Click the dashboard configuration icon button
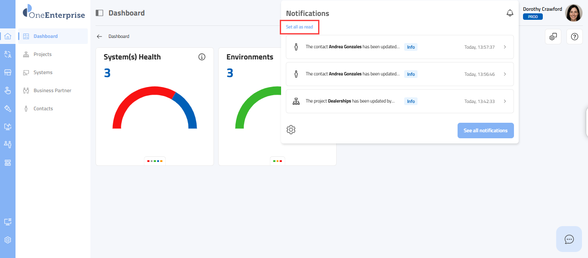The width and height of the screenshot is (588, 258). [553, 37]
